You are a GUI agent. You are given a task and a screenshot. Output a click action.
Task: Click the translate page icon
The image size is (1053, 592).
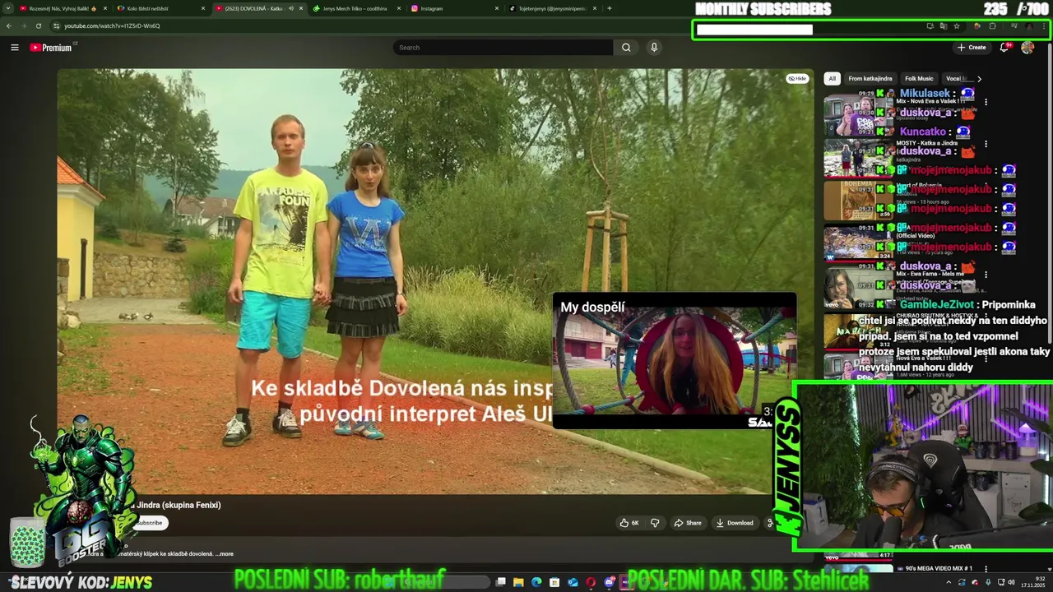point(944,26)
